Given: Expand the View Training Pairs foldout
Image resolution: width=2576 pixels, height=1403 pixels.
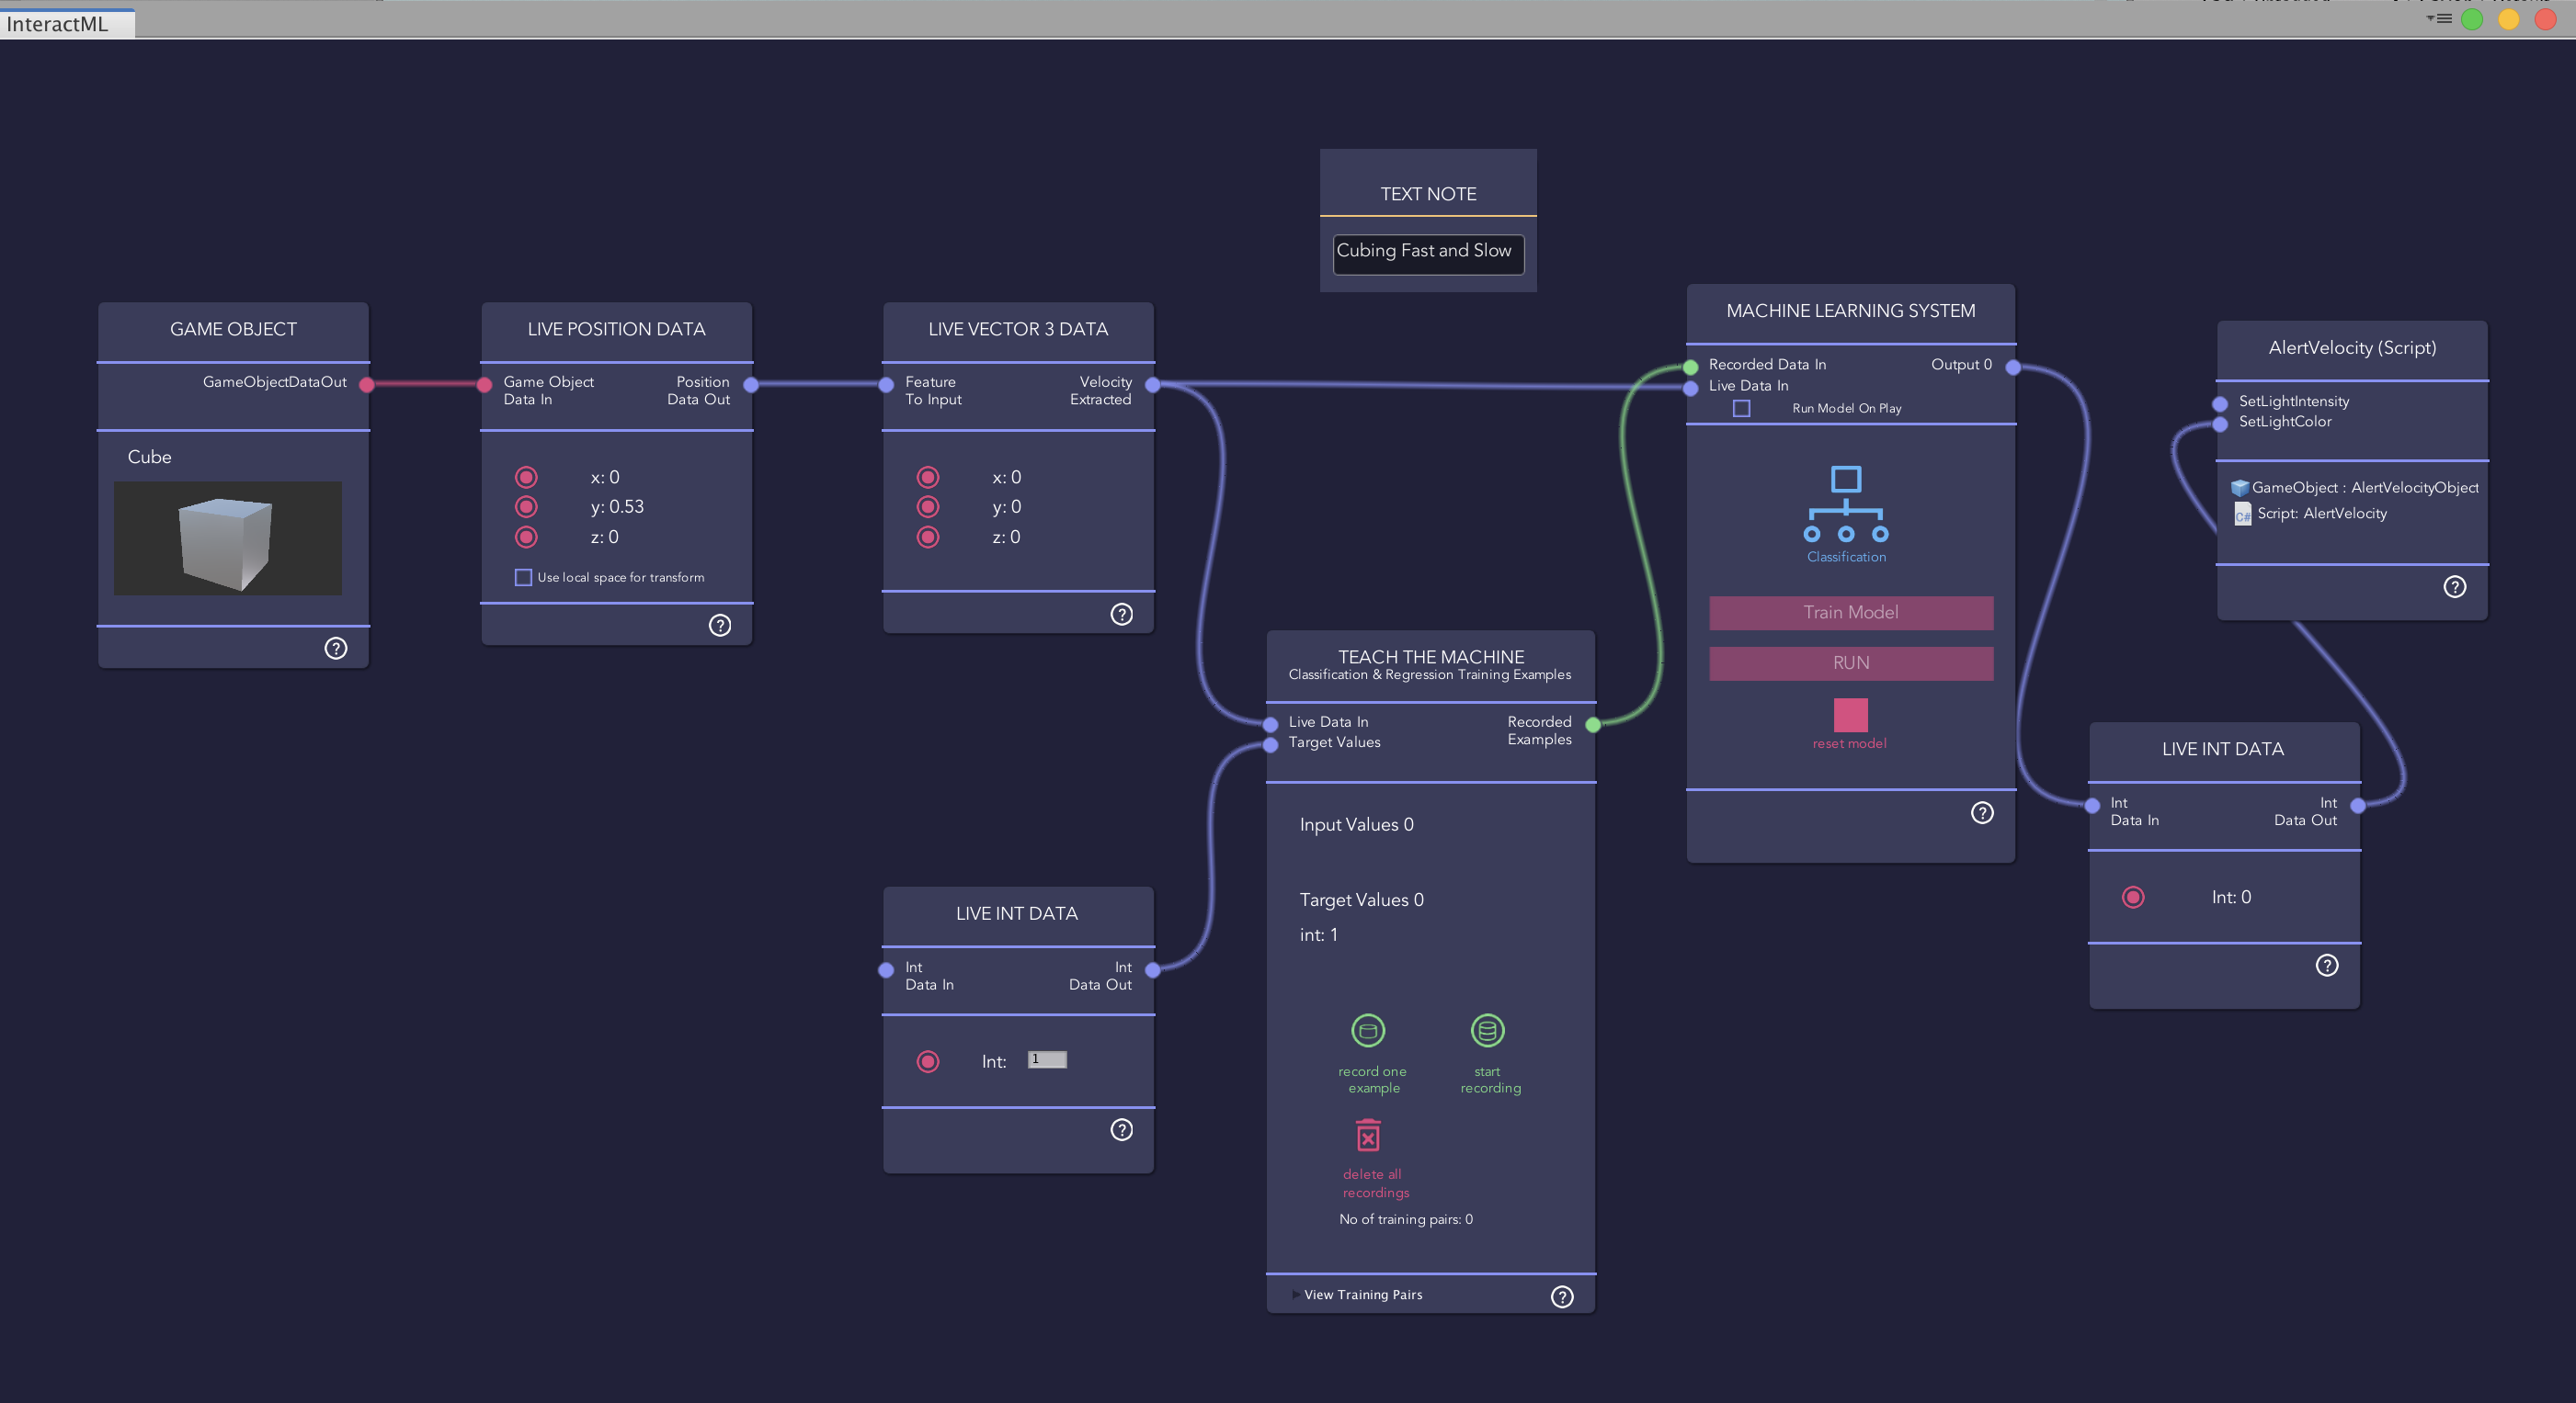Looking at the screenshot, I should click(x=1297, y=1294).
